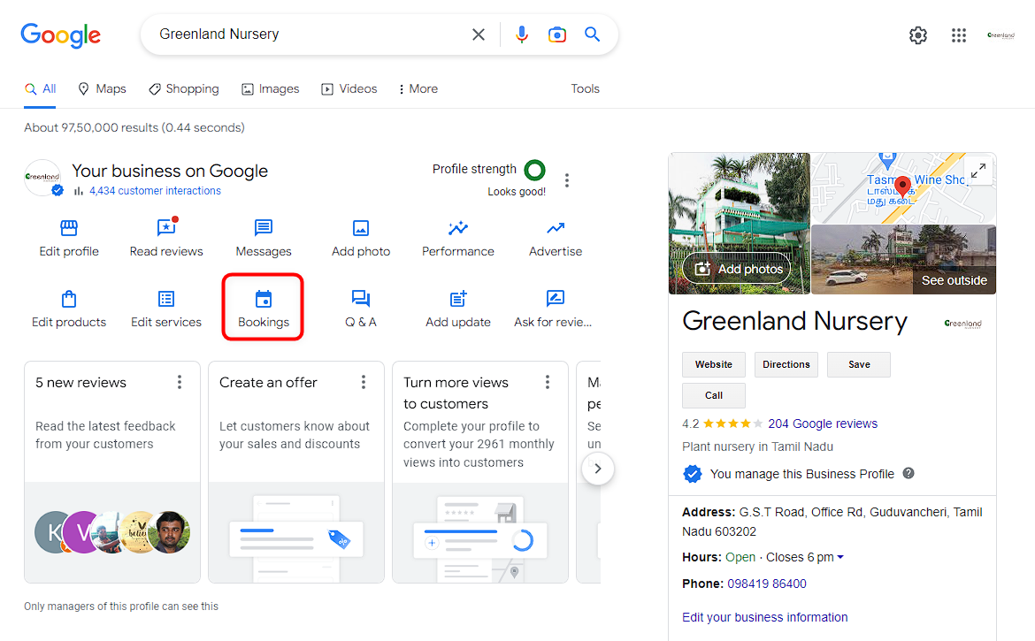1035x641 pixels.
Task: Click the blue search magnifier icon
Action: (592, 34)
